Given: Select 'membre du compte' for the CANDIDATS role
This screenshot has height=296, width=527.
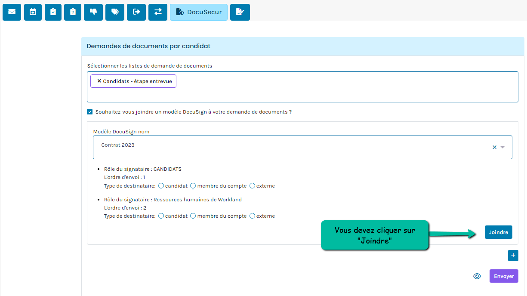Looking at the screenshot, I should (193, 186).
